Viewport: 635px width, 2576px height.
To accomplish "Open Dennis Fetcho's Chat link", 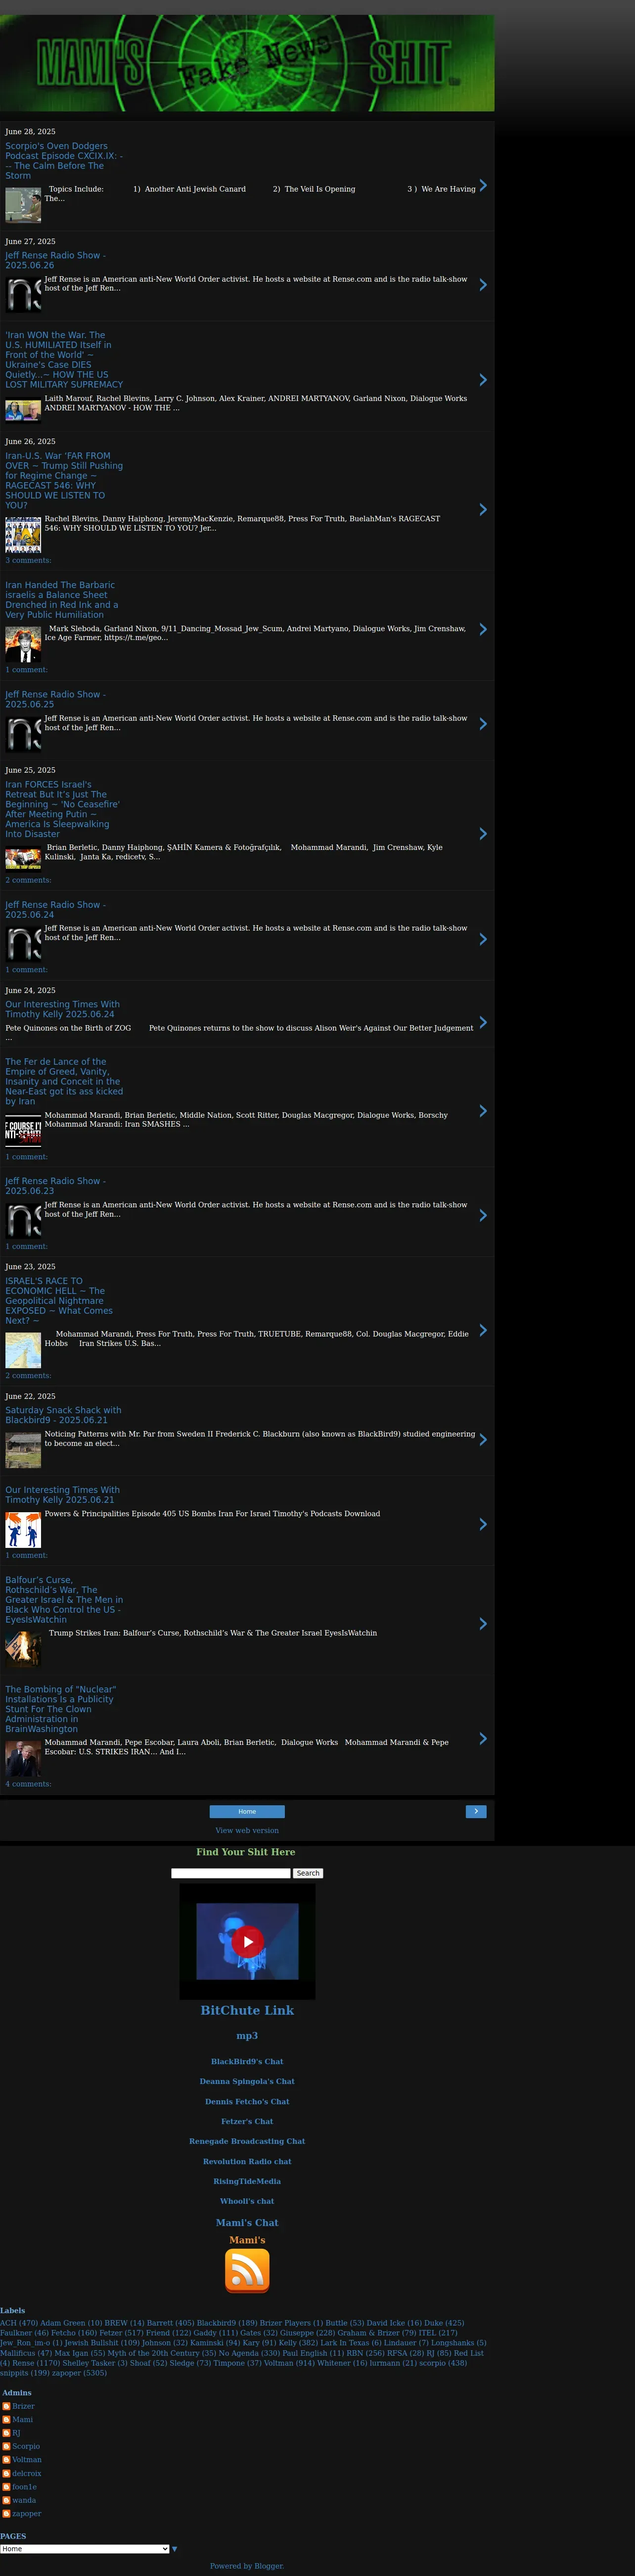I will pos(248,2101).
